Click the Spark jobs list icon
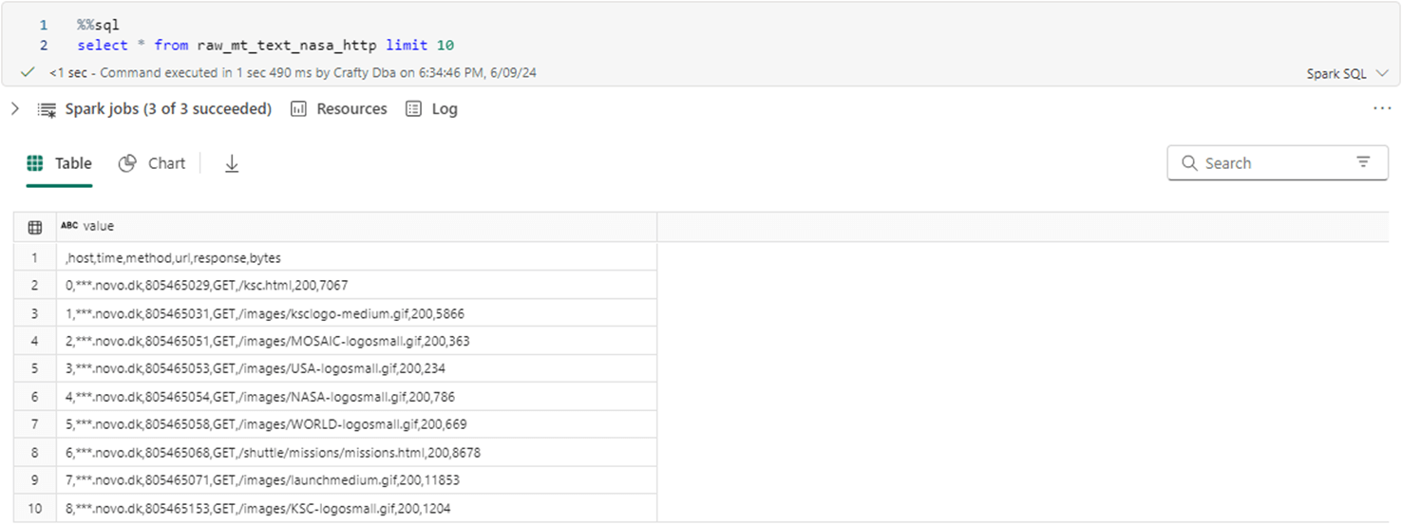The height and width of the screenshot is (525, 1402). (47, 109)
